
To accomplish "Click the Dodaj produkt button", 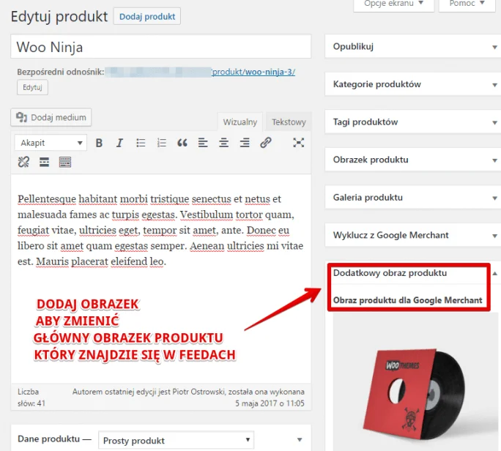I will 147,16.
